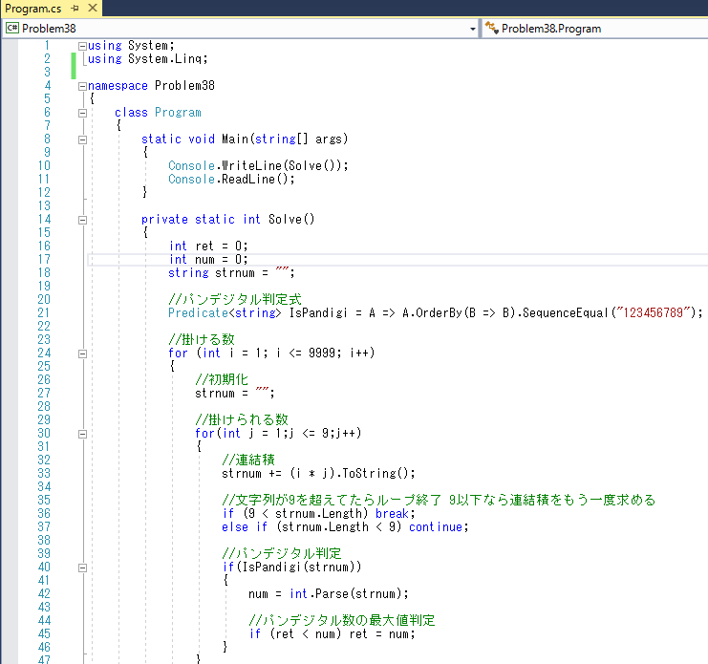Viewport: 708px width, 664px height.
Task: Collapse the Solve method block
Action: [x=82, y=220]
